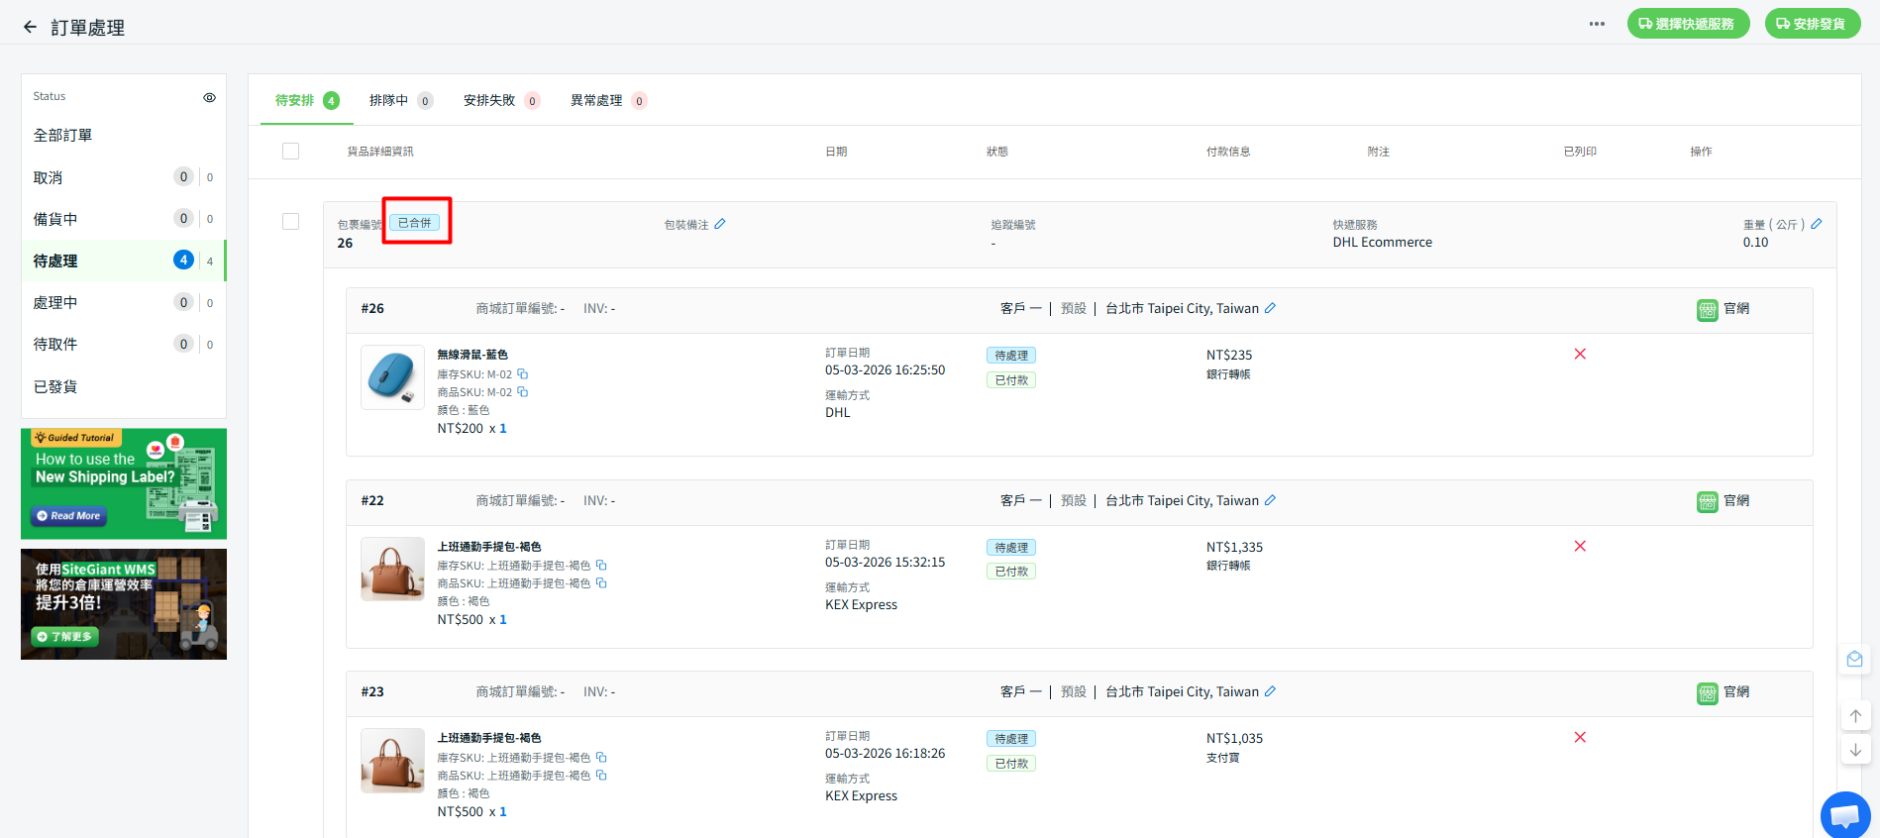
Task: Check the select-all orders checkbox
Action: (290, 152)
